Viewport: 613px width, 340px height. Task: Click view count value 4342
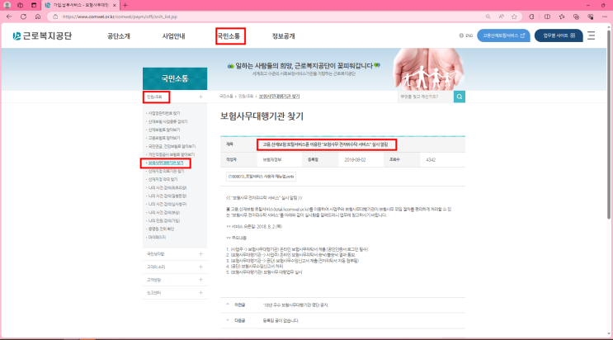coord(431,159)
